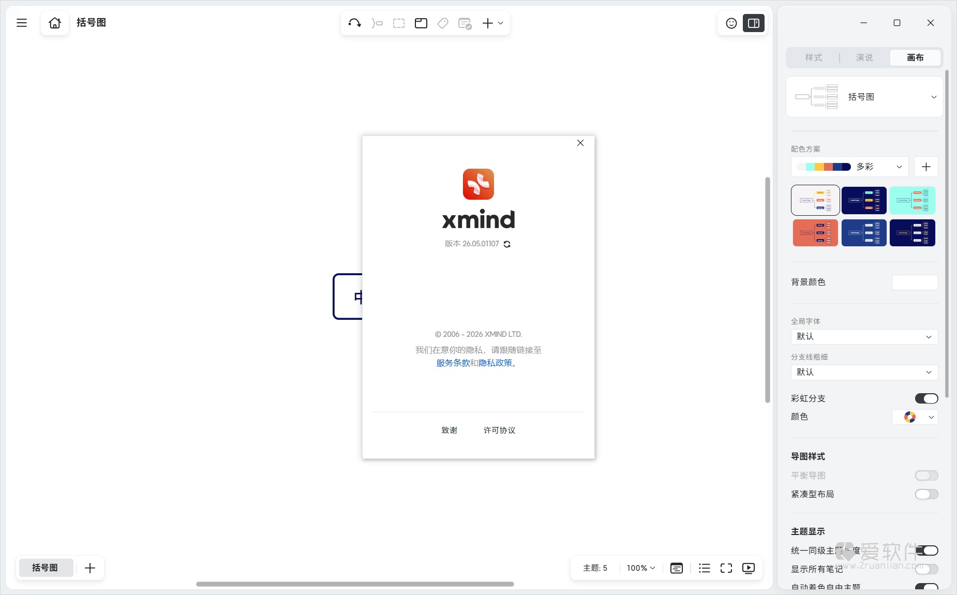
Task: Maximize the xmind window
Action: pos(897,23)
